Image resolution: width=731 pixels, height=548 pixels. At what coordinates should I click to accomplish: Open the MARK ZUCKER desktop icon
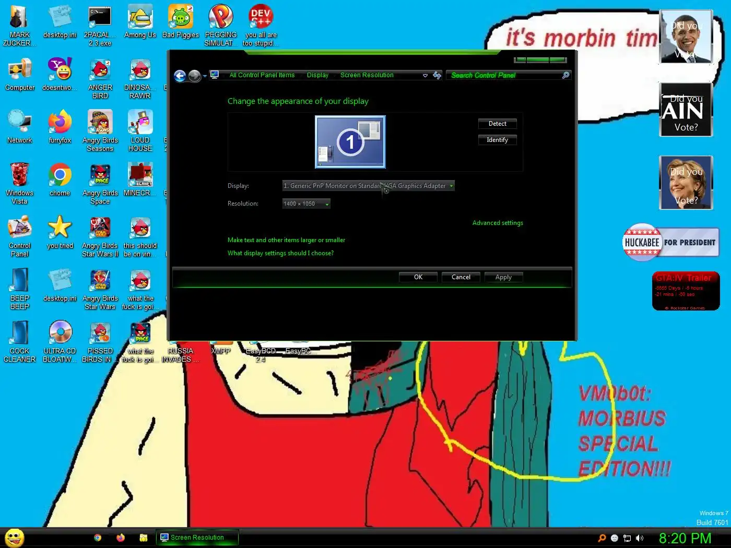coord(19,25)
